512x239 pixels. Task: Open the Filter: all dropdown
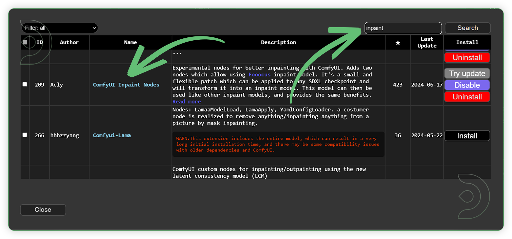click(x=59, y=28)
